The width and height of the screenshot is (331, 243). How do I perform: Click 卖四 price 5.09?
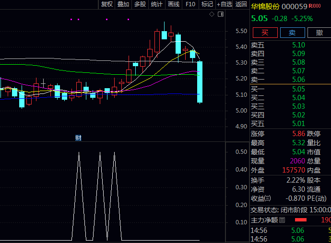299,54
